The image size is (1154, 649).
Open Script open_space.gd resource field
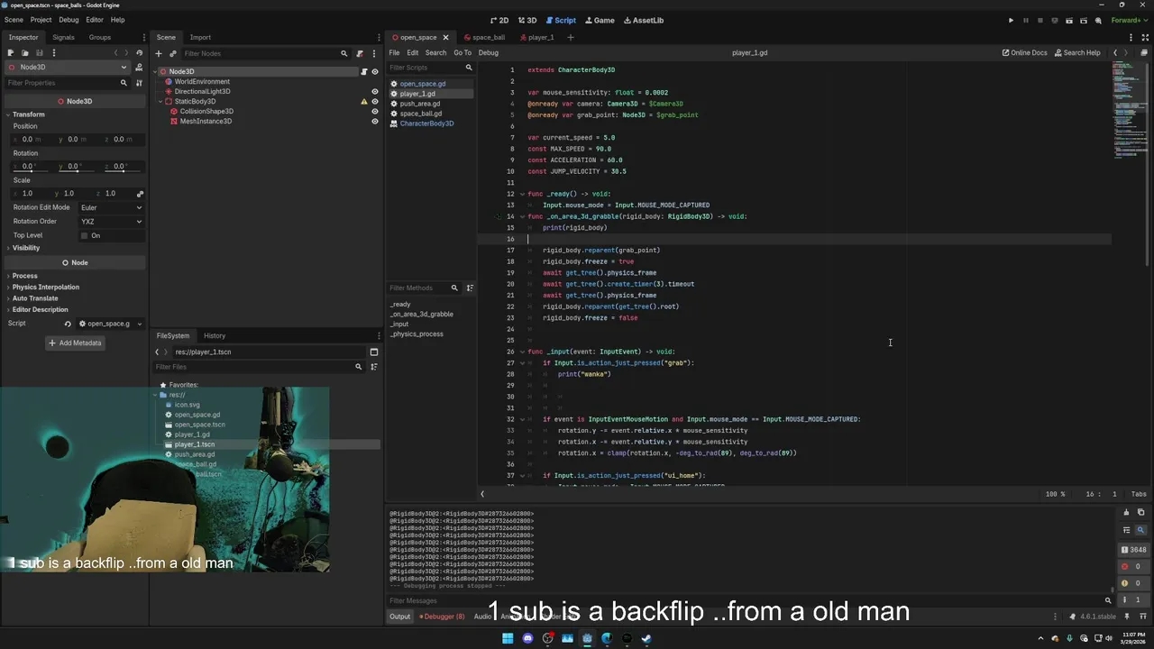(109, 324)
